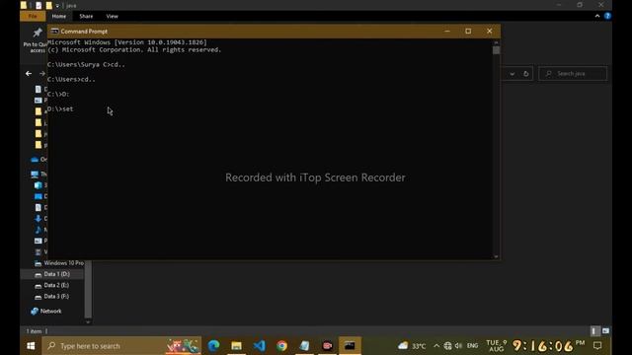Switch to large icons view in status bar
The image size is (632, 355).
tap(605, 331)
